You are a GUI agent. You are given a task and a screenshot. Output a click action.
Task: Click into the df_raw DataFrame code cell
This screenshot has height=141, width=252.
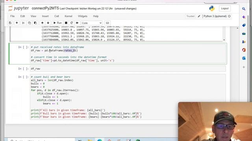(x=128, y=54)
